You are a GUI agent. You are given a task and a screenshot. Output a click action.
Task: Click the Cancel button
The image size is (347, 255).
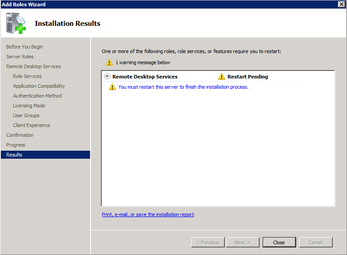click(316, 243)
